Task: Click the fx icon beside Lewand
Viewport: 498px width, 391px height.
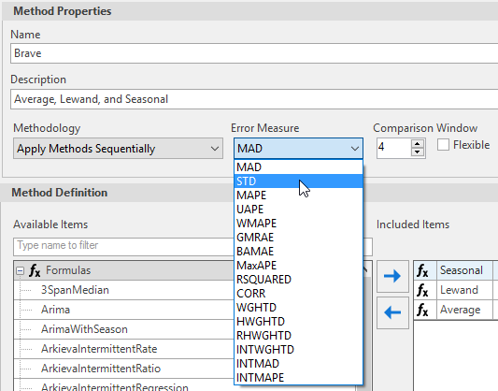Action: [x=422, y=290]
